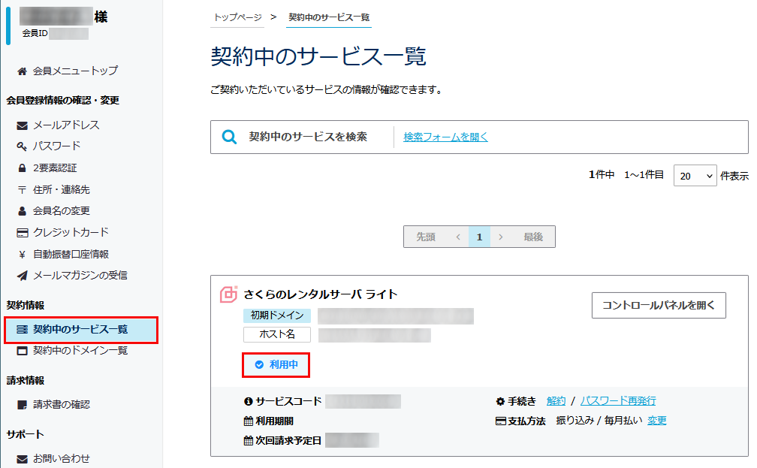Click the paper plane icon for メールマガジン
The image size is (757, 468).
point(22,276)
